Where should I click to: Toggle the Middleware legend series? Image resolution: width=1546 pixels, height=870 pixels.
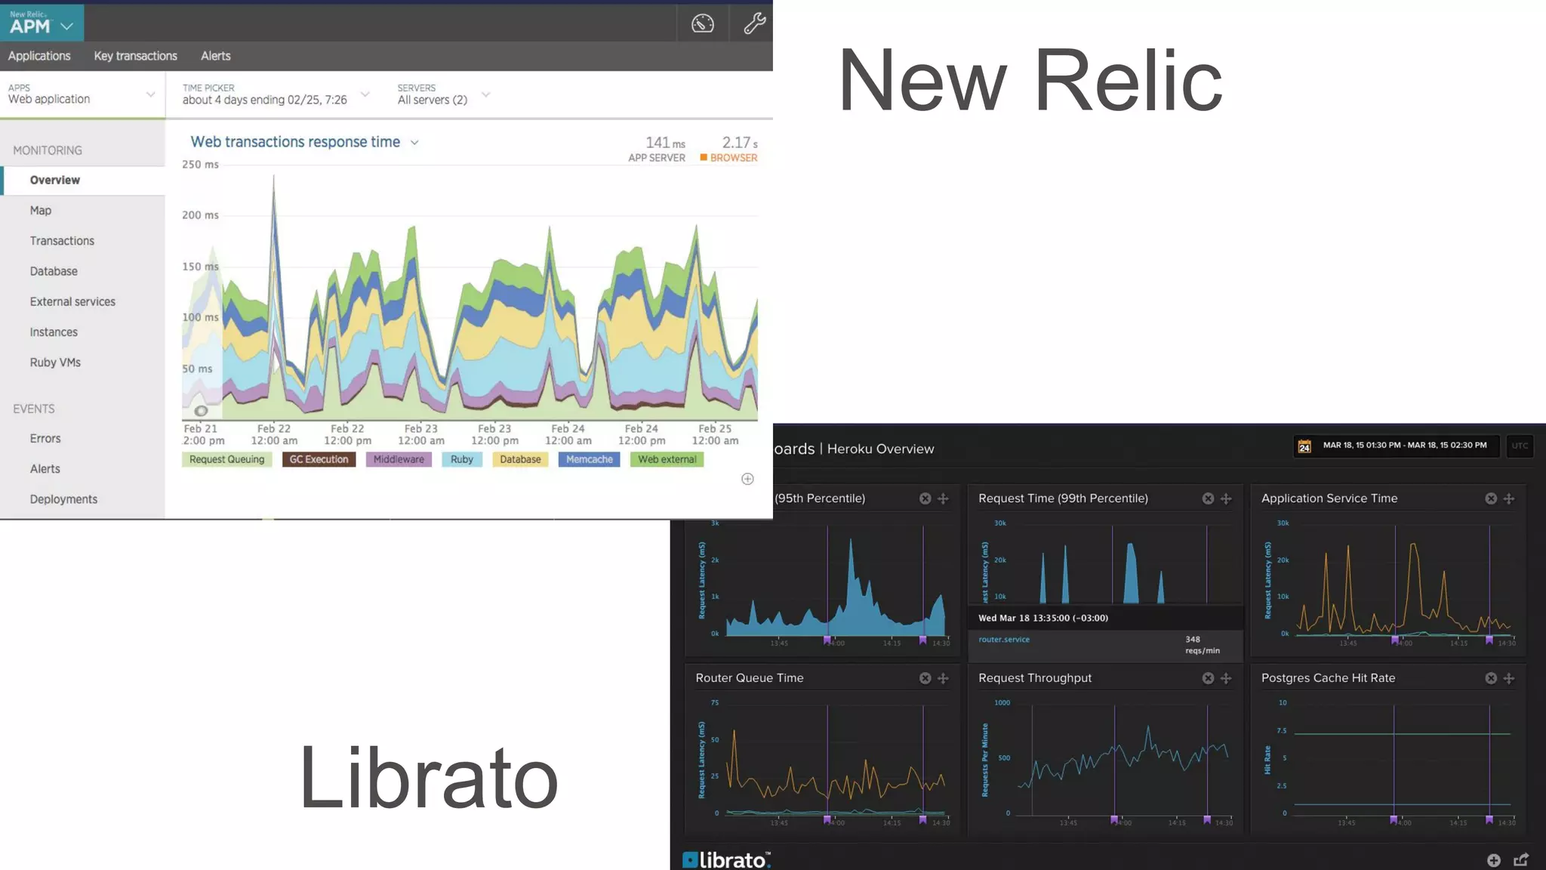pos(399,459)
